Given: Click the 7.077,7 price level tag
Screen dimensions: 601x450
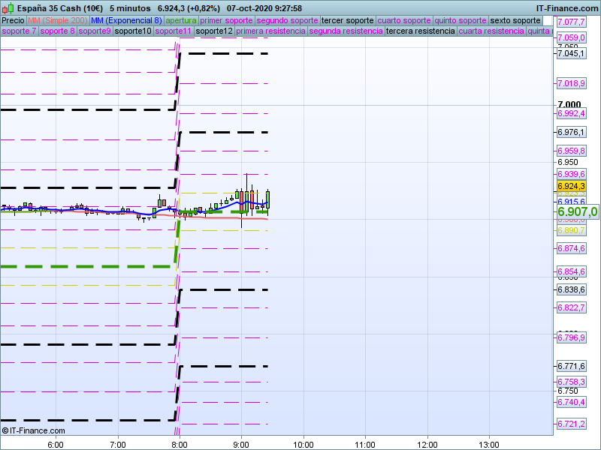Looking at the screenshot, I should 571,22.
